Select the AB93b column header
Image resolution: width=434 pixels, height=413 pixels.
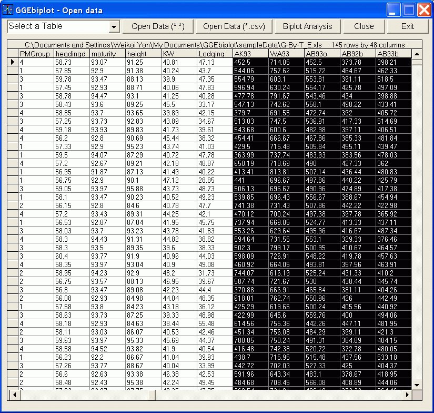(x=392, y=54)
